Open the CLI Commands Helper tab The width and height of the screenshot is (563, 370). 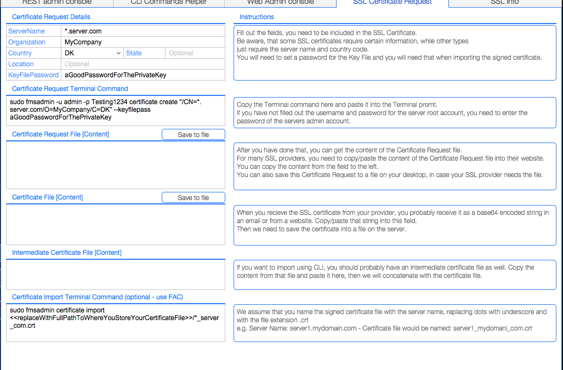click(169, 3)
